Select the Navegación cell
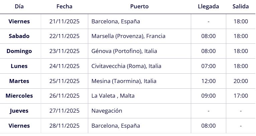The width and height of the screenshot is (256, 136). pyautogui.click(x=107, y=111)
